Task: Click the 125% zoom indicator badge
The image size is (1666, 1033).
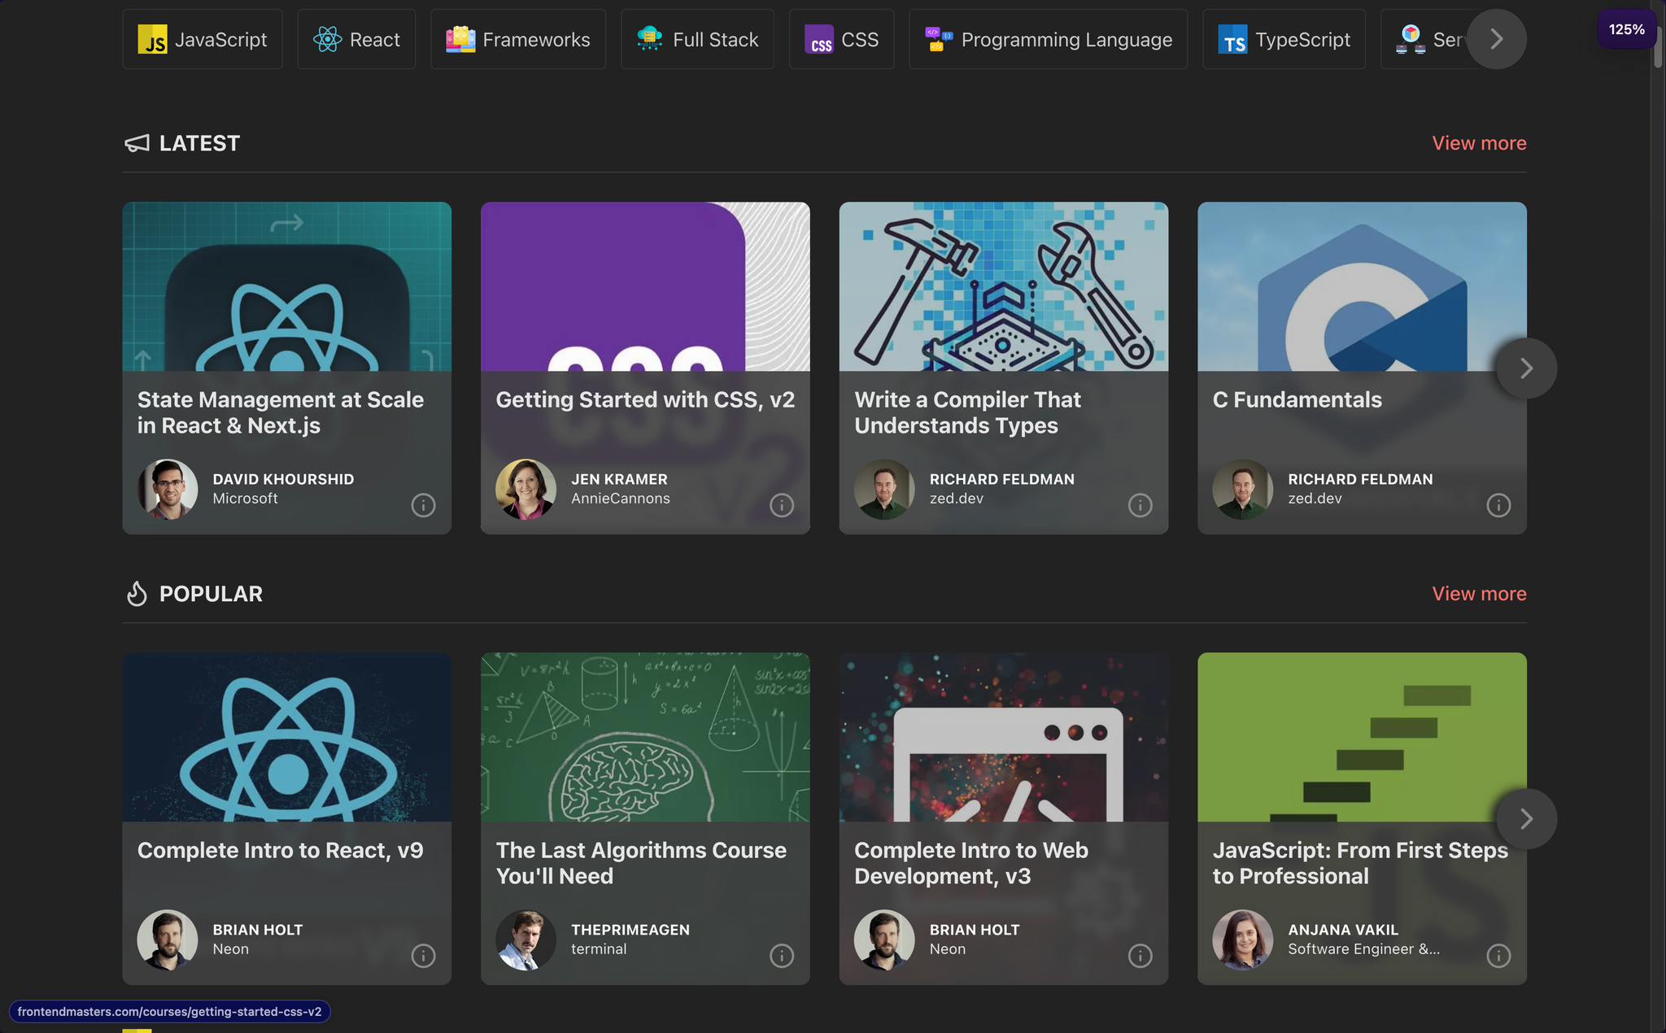Action: click(x=1626, y=29)
